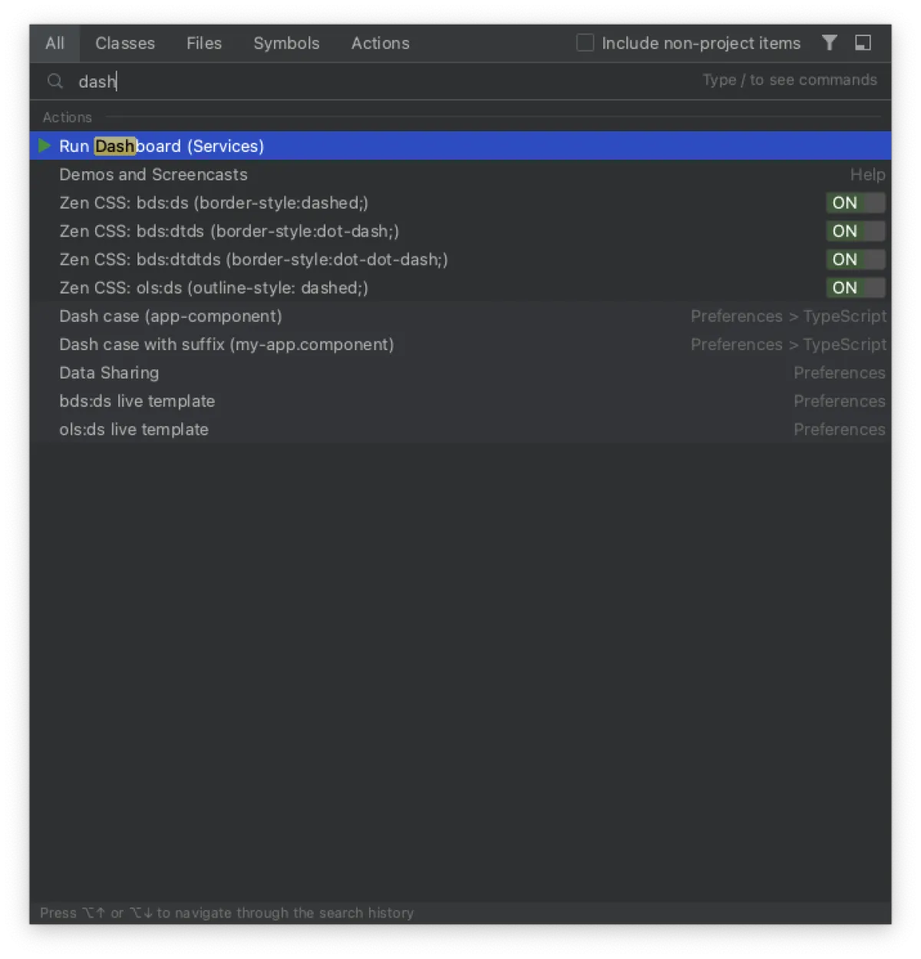Enable Include non-project items checkbox
This screenshot has height=959, width=921.
coord(585,43)
